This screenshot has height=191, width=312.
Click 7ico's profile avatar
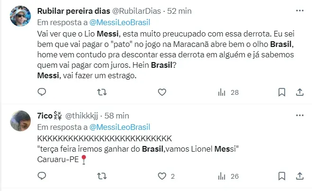[20, 122]
